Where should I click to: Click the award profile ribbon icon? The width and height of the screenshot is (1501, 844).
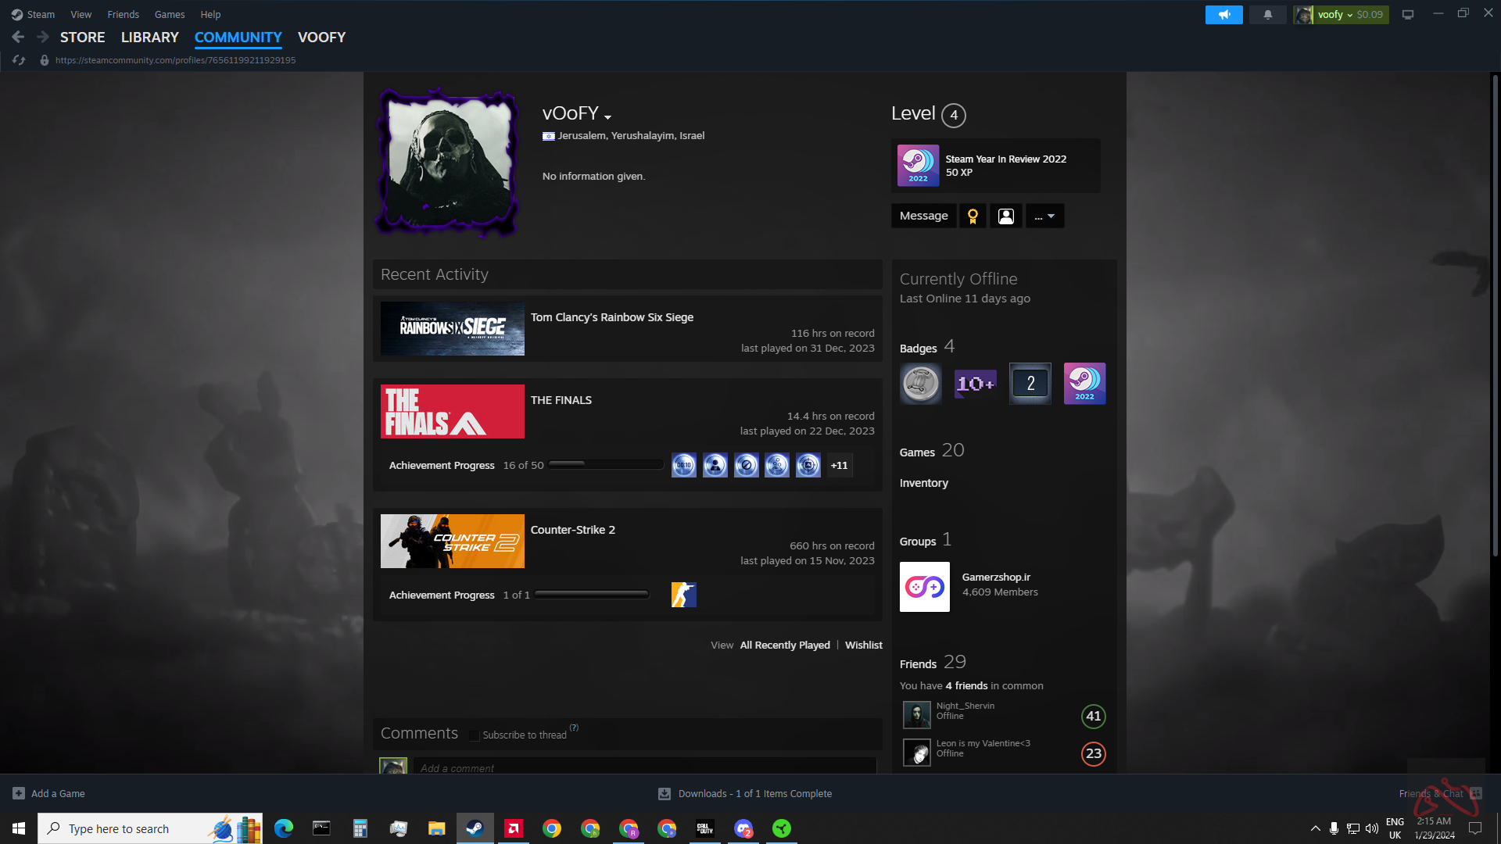point(973,216)
